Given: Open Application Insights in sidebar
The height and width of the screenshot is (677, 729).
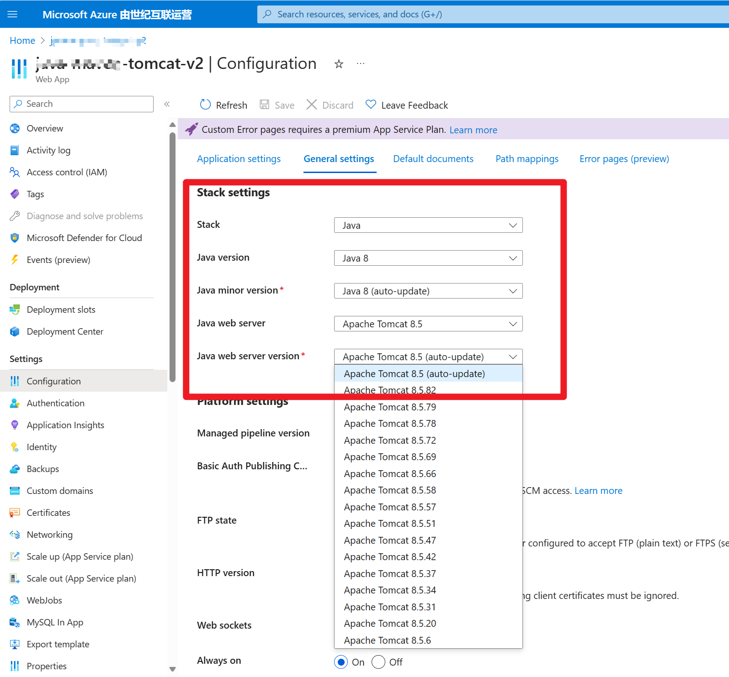Looking at the screenshot, I should click(x=65, y=425).
